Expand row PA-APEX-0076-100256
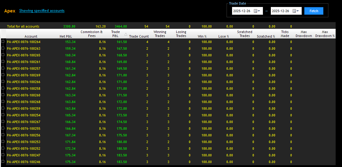This screenshot has height=167, width=342. click(x=3, y=135)
